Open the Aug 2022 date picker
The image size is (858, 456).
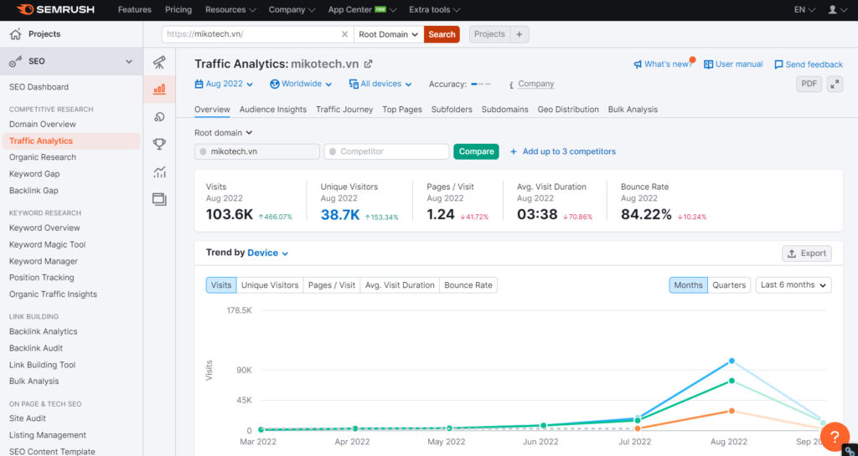click(x=225, y=85)
